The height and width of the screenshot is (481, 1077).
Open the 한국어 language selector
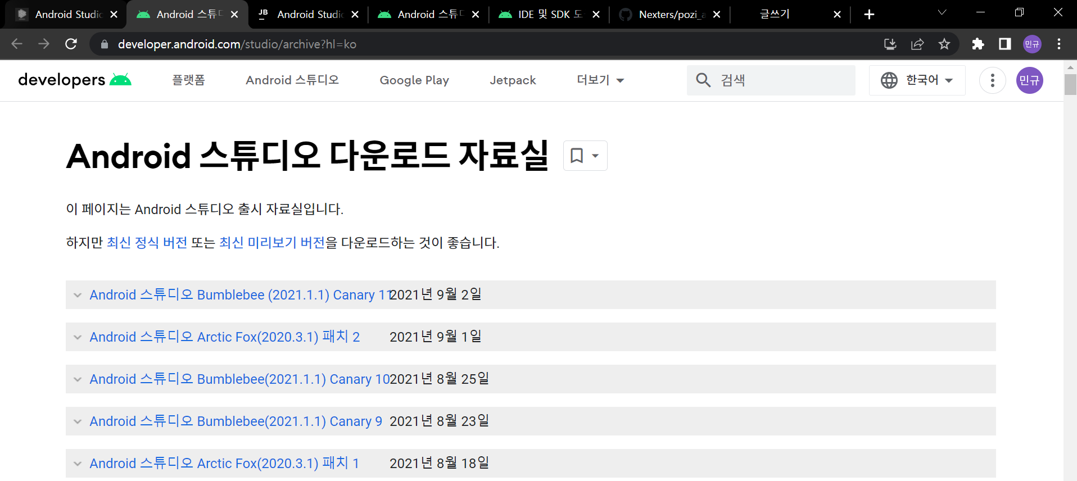[917, 80]
